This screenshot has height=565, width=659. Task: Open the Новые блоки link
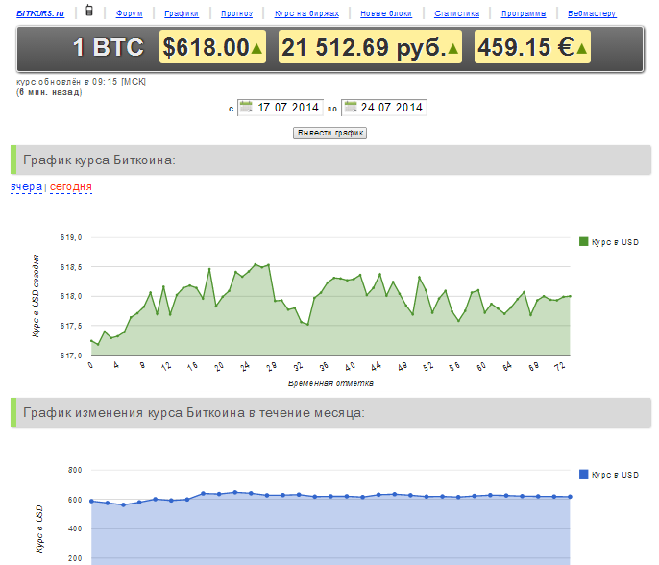[x=386, y=13]
